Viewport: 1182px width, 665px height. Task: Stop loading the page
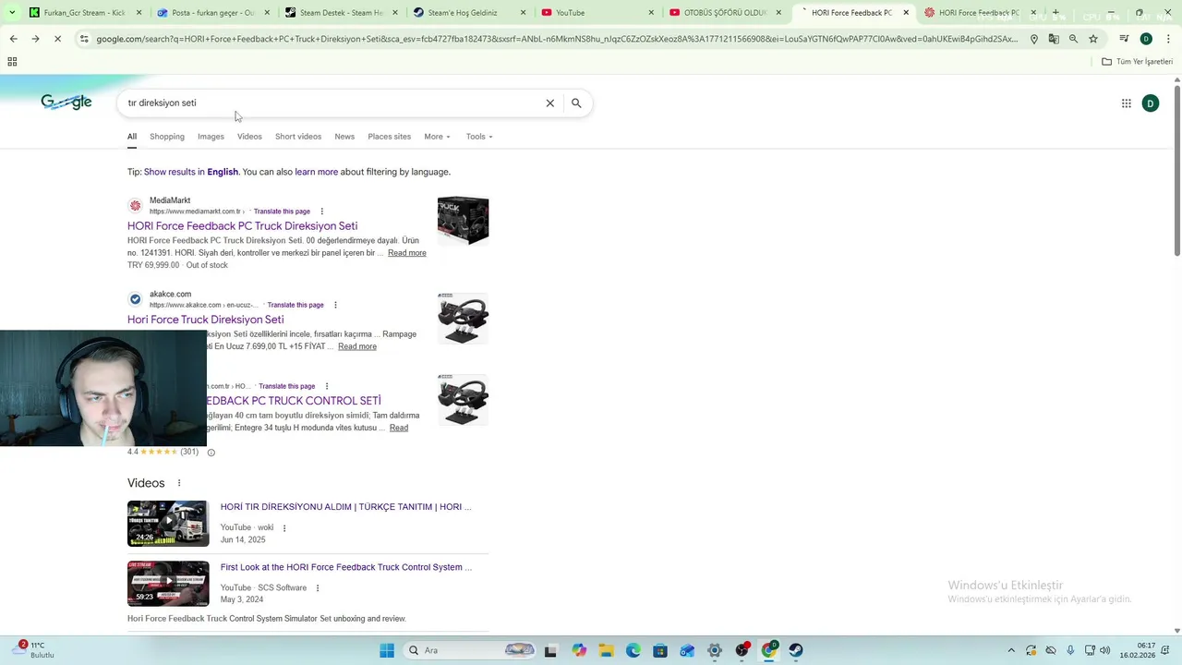[x=57, y=39]
